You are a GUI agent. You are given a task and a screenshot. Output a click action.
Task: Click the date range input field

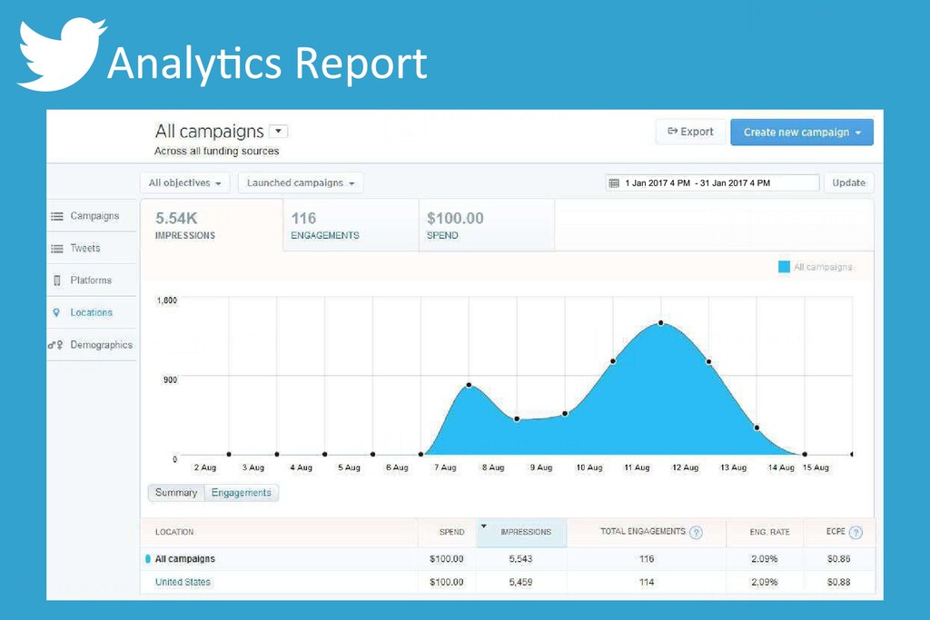[712, 183]
